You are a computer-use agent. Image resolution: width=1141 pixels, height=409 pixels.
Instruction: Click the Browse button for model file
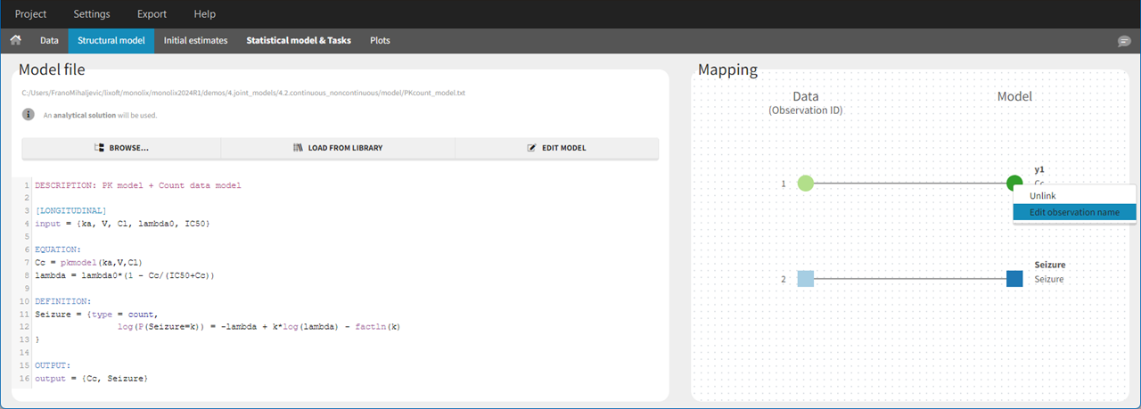[x=121, y=148]
